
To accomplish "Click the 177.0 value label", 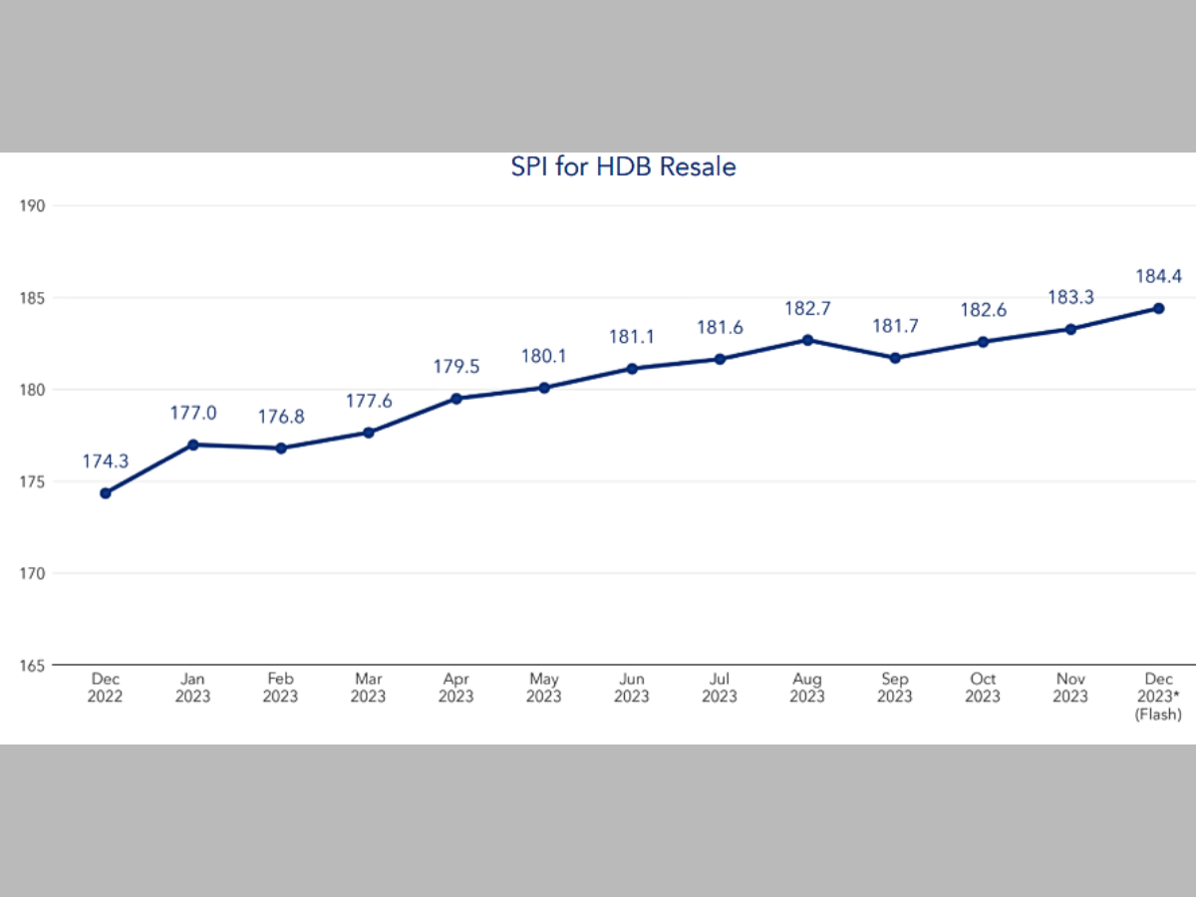I will pos(193,413).
